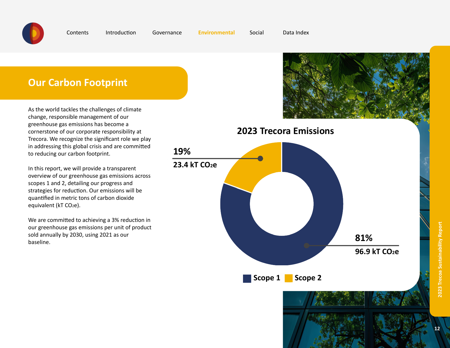The height and width of the screenshot is (348, 450).
Task: Click the paragraph about 3% reduction by 2030
Action: [x=90, y=231]
